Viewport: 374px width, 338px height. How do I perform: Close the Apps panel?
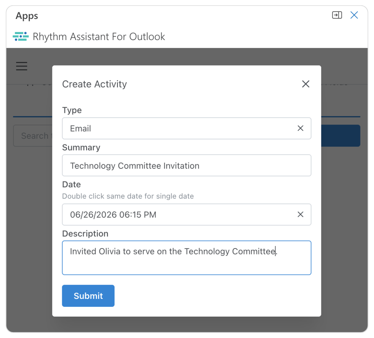pos(354,15)
